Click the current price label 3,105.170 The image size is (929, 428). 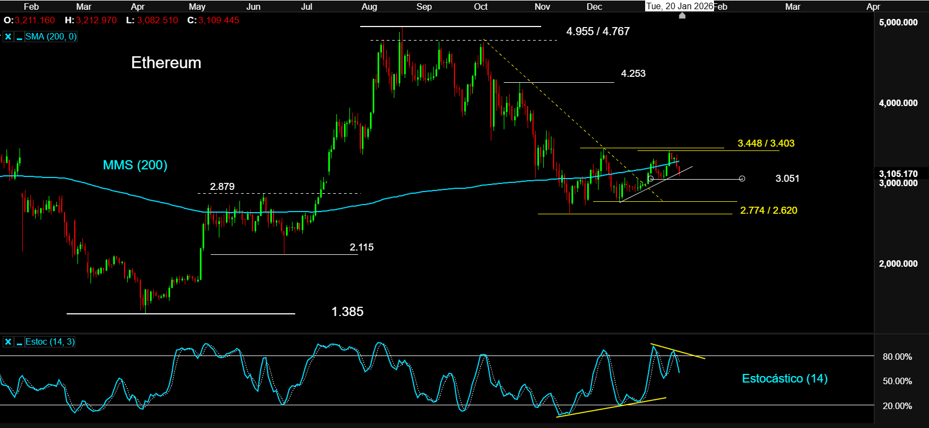[898, 174]
